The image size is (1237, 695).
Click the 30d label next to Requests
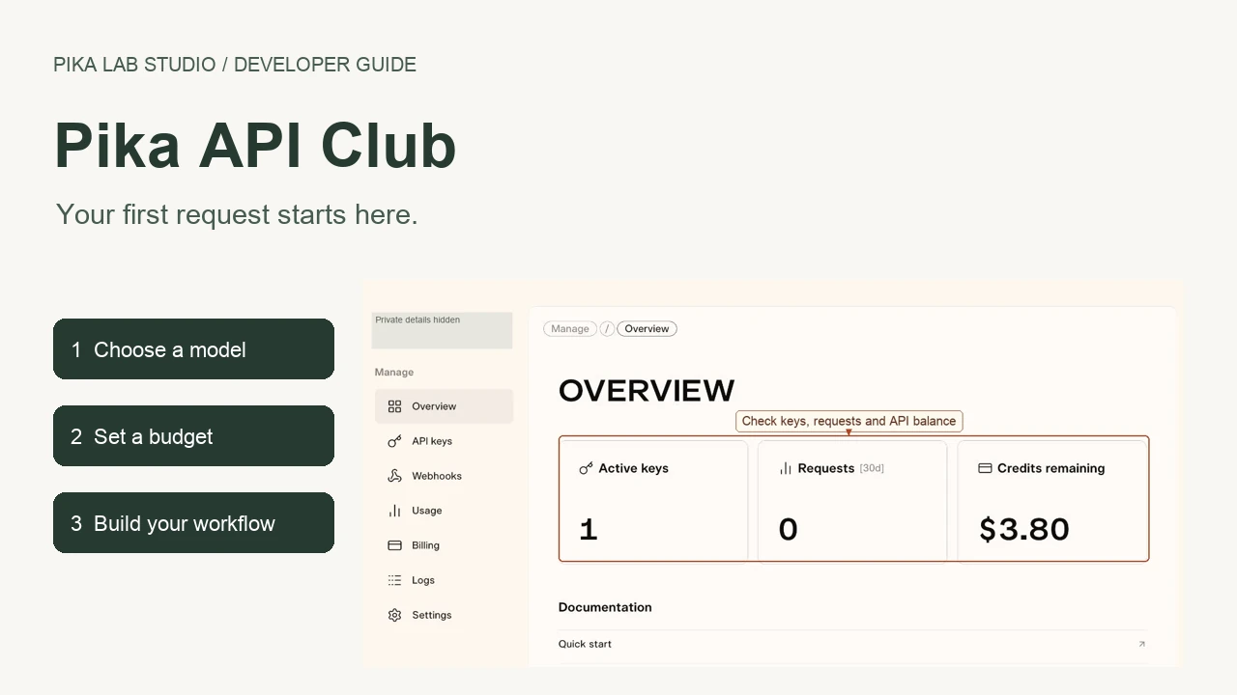point(872,468)
